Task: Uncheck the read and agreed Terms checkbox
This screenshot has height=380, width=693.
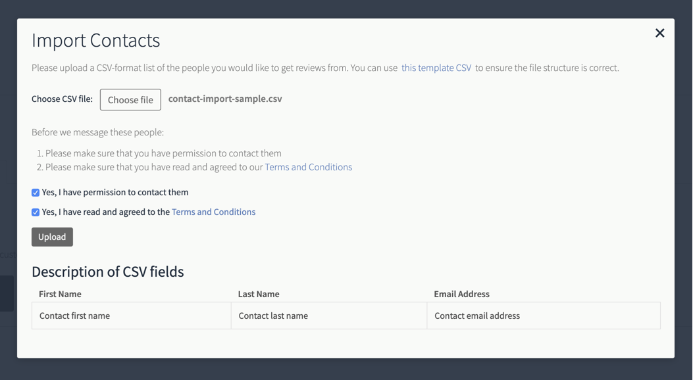Action: [x=36, y=212]
